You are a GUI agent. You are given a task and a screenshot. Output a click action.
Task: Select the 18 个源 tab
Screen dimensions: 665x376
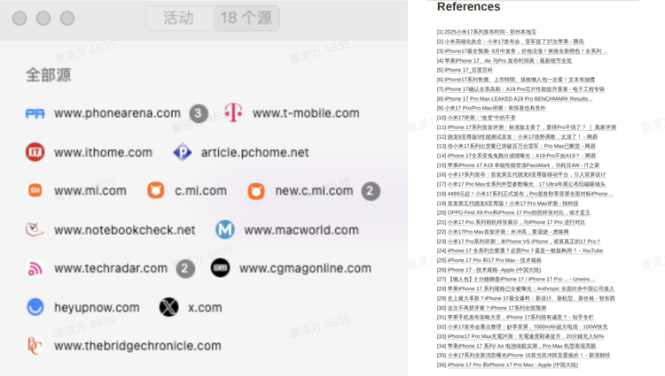(246, 18)
